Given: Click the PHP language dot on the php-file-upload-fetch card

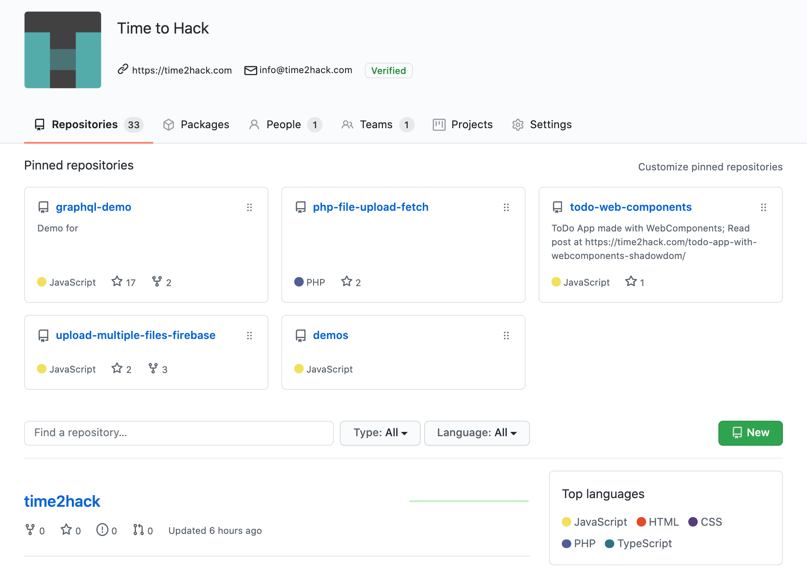Looking at the screenshot, I should 299,282.
